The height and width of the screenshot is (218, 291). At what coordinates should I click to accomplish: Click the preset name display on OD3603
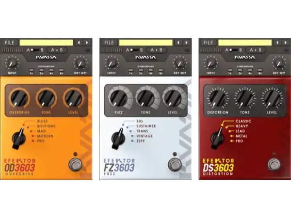(46, 43)
